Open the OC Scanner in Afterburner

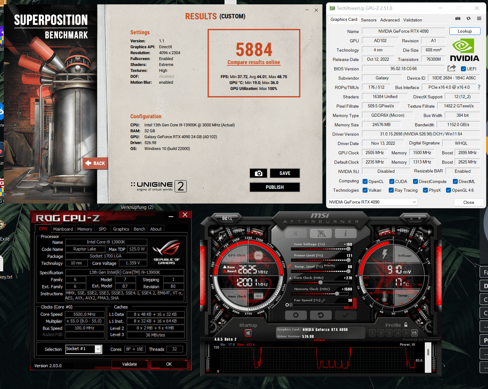pos(227,218)
